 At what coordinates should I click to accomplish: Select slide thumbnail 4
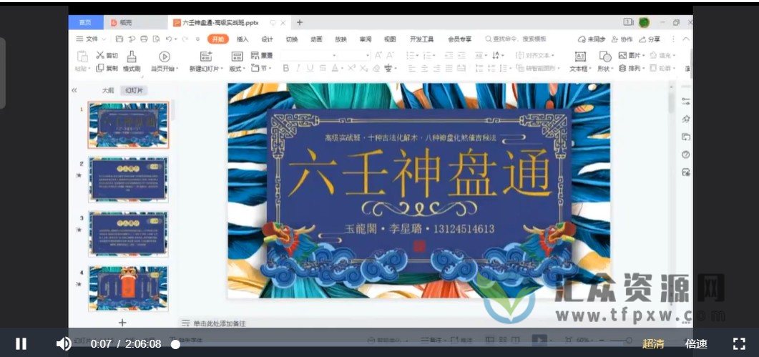[x=128, y=288]
